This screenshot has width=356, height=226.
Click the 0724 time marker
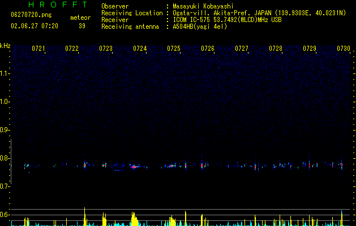pyautogui.click(x=140, y=49)
